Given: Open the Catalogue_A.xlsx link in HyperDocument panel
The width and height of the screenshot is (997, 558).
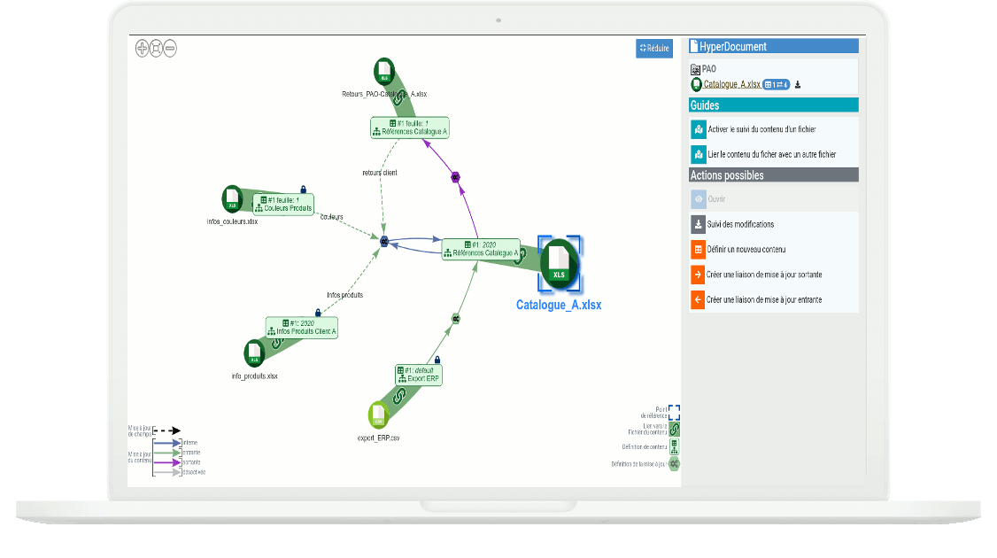Looking at the screenshot, I should click(x=731, y=84).
